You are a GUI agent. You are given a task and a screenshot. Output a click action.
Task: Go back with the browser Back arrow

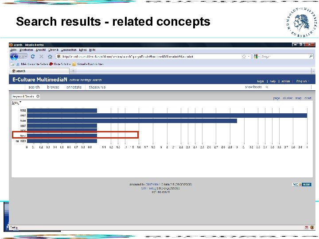point(14,57)
